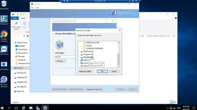This screenshot has height=110, width=197.
Task: Close the Browse For Folder dialog
Action: (120, 31)
